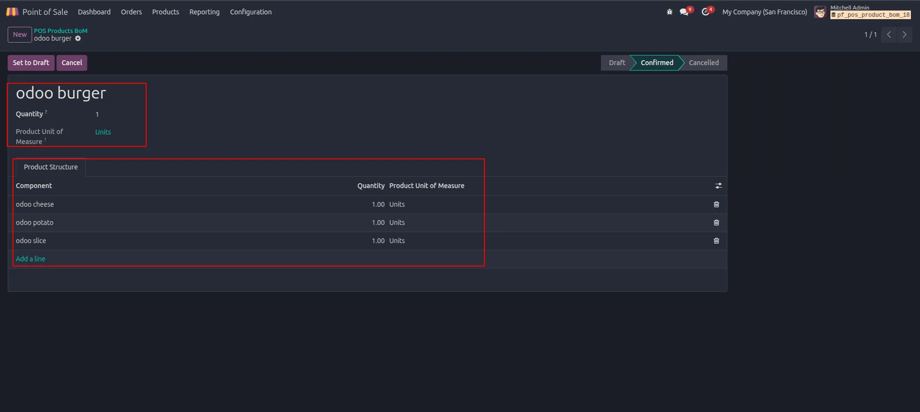Open the Configuration menu
Viewport: 920px width, 412px height.
pyautogui.click(x=251, y=12)
